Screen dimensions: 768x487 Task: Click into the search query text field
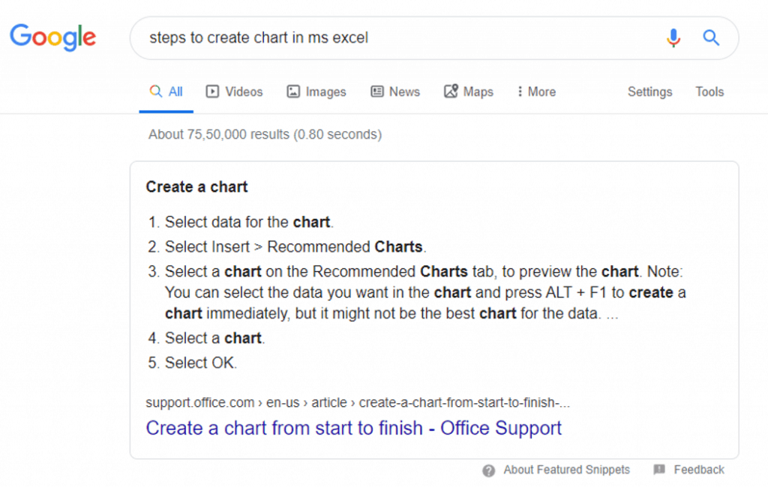tap(397, 37)
